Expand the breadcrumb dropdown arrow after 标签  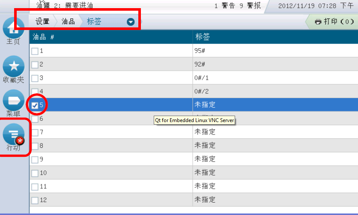131,22
